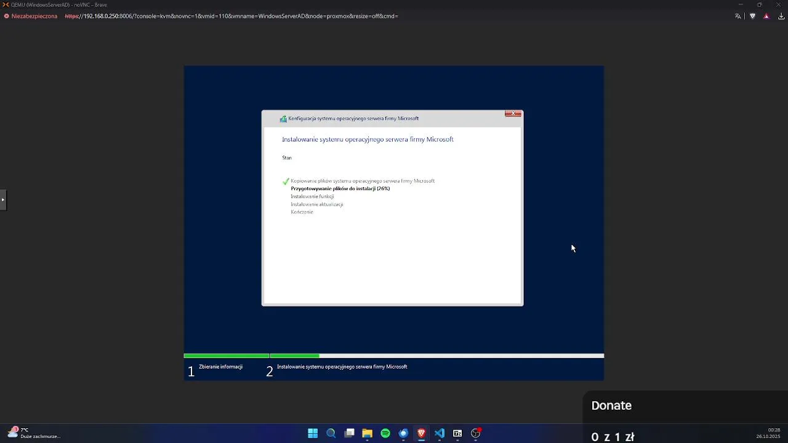The height and width of the screenshot is (443, 788).
Task: Click the dialog heading 'Instalowanie systemu operacyjnego serwera'
Action: (368, 140)
